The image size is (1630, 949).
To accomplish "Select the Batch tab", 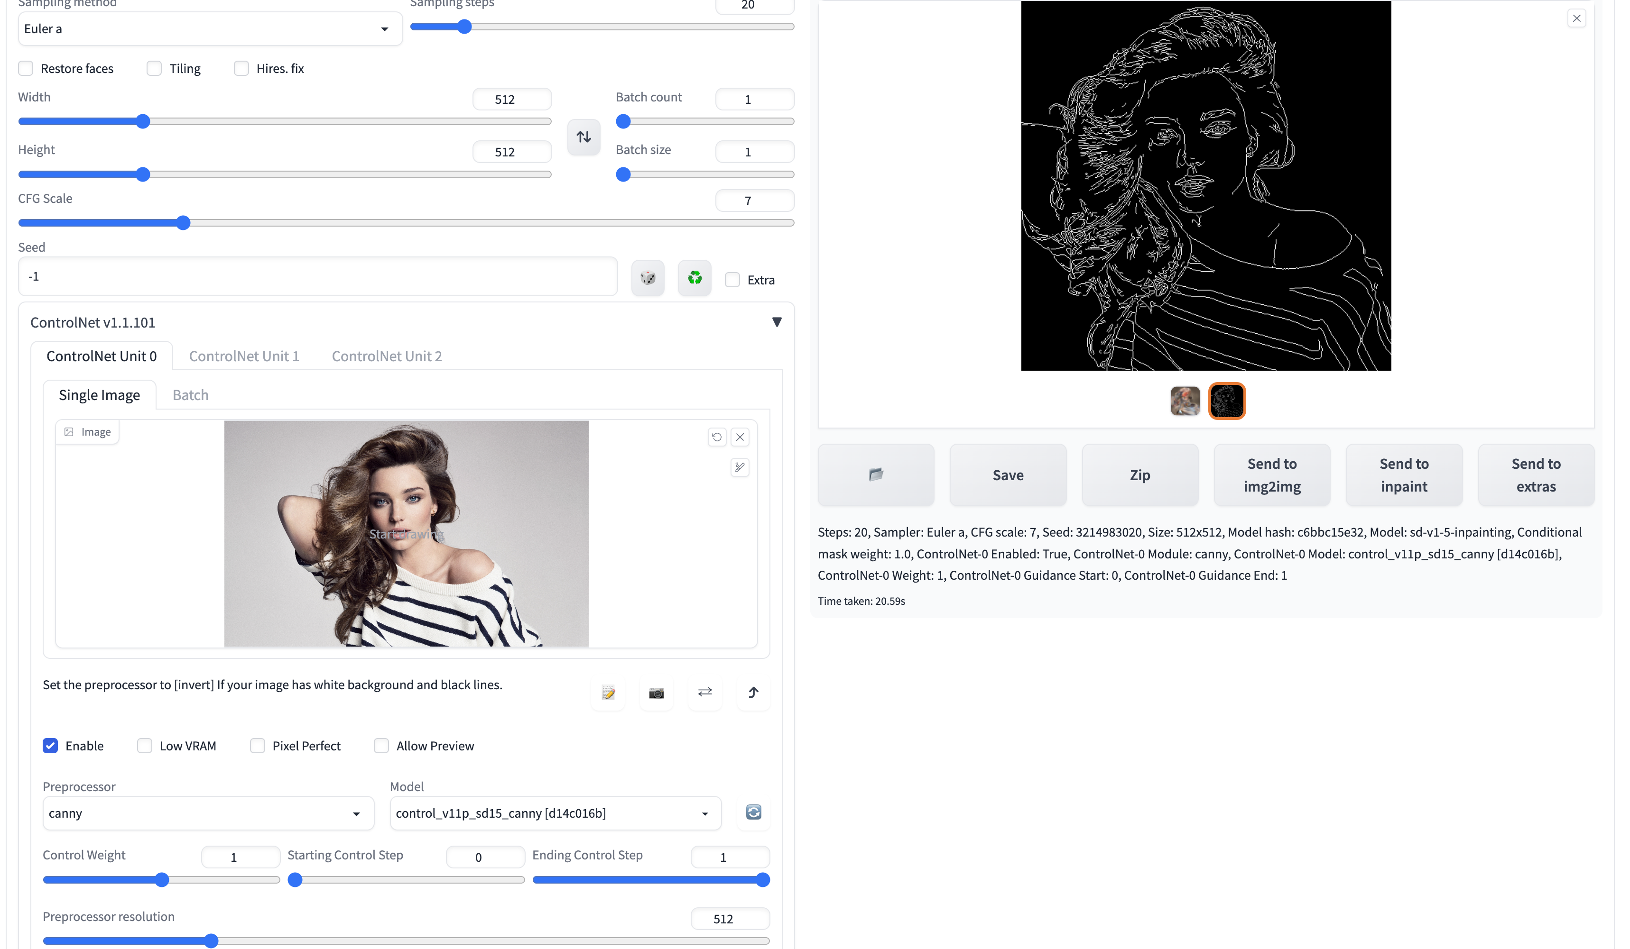I will point(190,395).
